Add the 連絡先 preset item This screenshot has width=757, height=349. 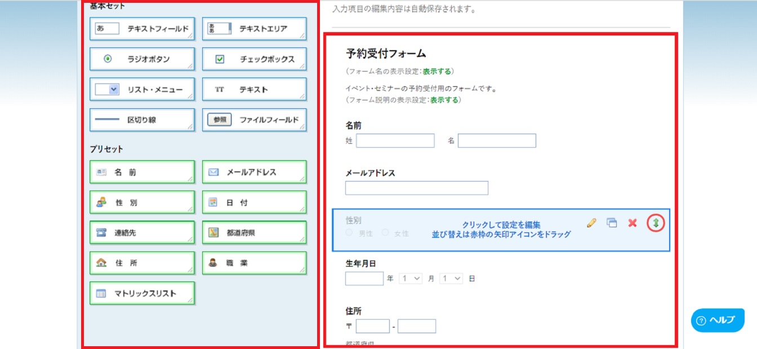point(142,232)
